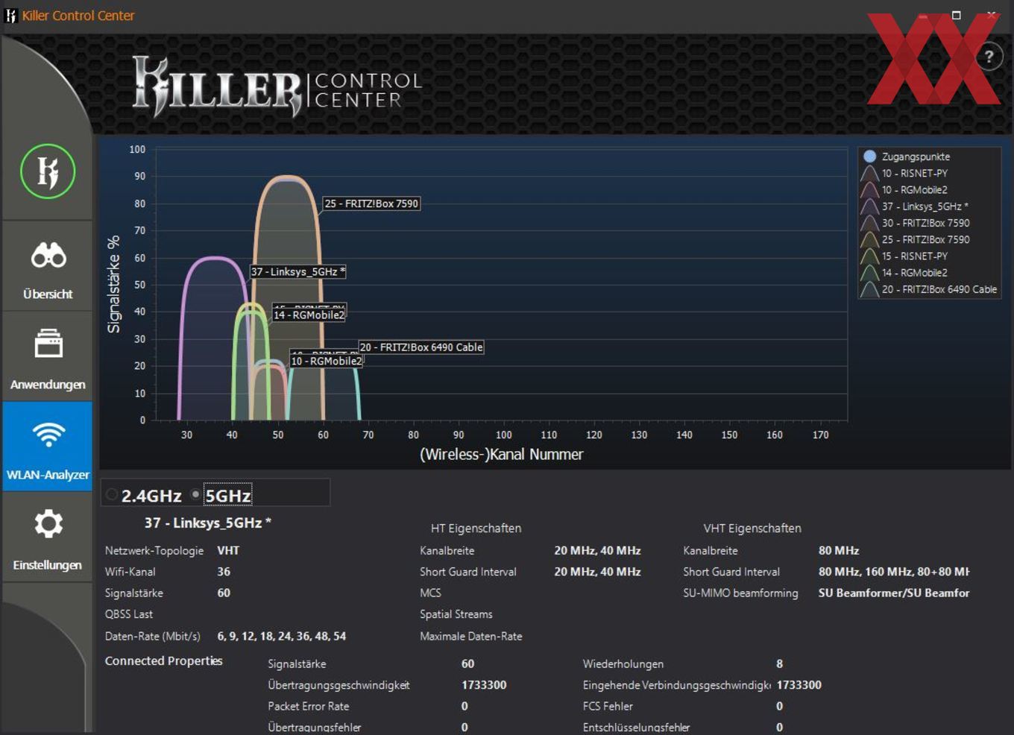
Task: Click the Wifi-Kanal value 36
Action: 224,572
